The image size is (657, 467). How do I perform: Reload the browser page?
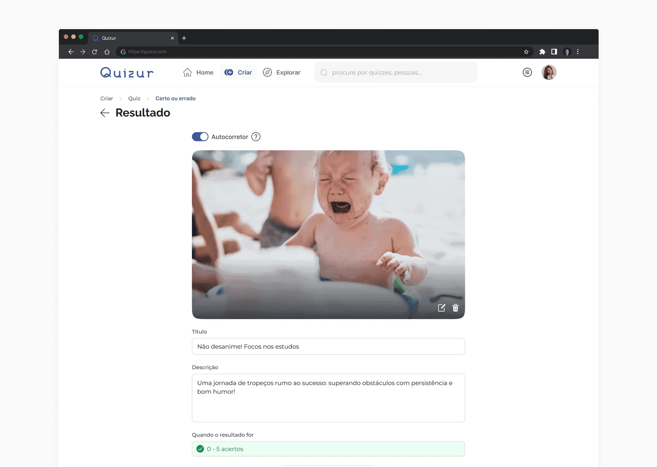tap(94, 52)
